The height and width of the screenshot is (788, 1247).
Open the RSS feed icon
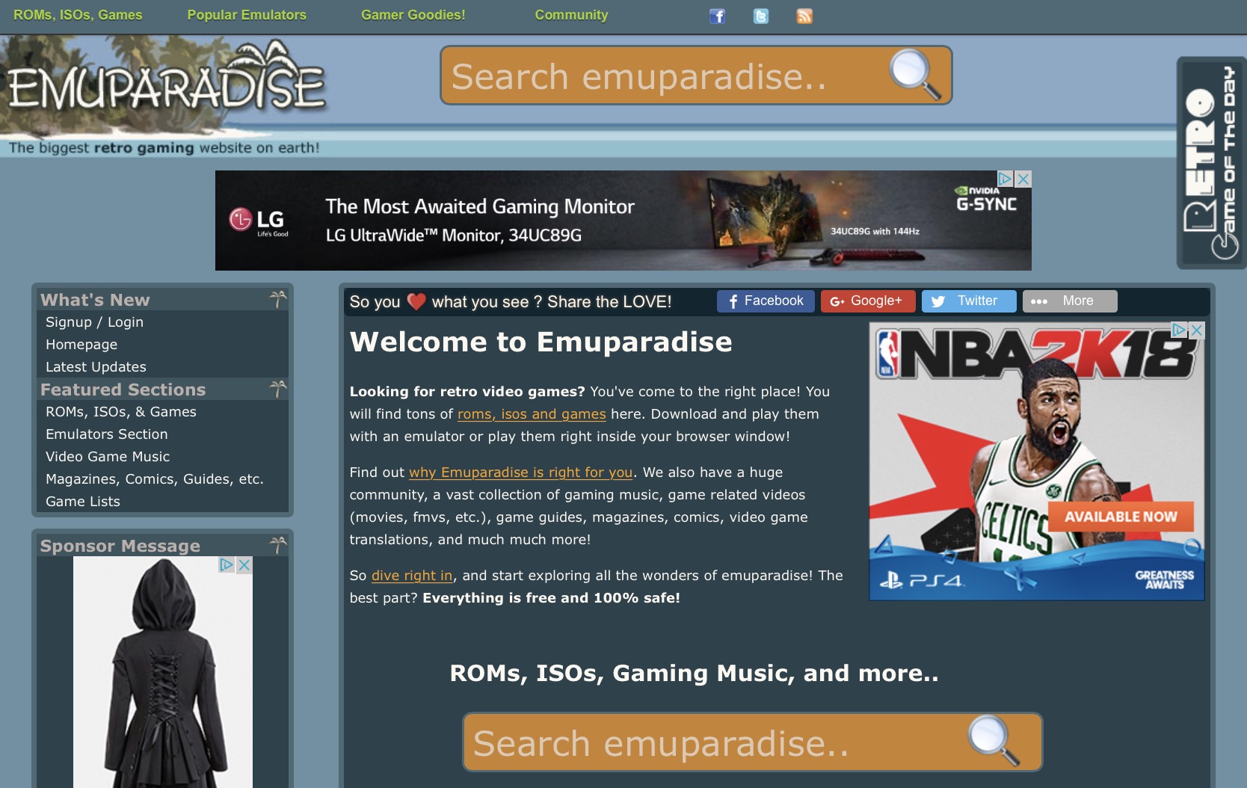804,16
